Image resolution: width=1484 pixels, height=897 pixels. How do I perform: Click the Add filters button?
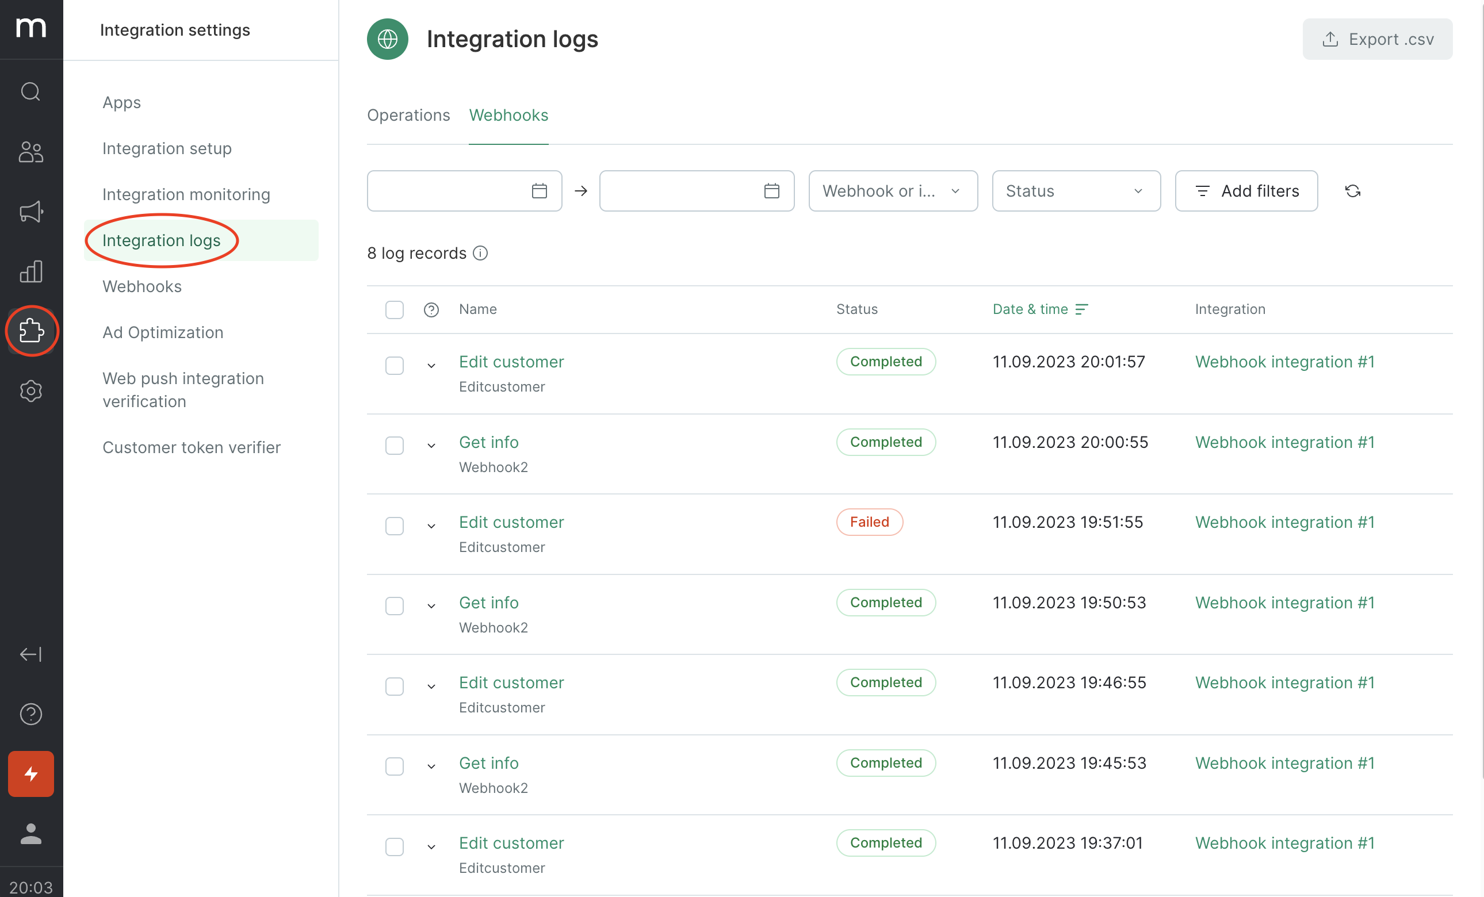pos(1246,191)
